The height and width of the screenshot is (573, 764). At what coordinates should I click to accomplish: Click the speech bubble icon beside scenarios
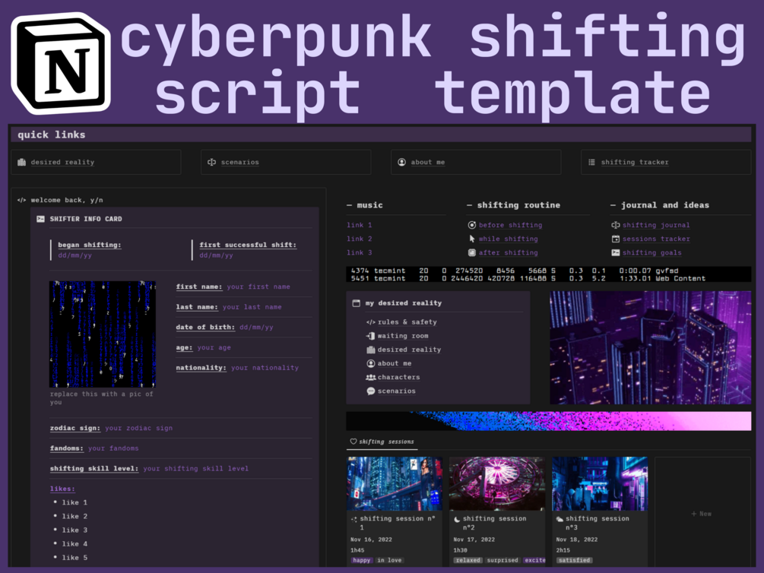pyautogui.click(x=371, y=391)
